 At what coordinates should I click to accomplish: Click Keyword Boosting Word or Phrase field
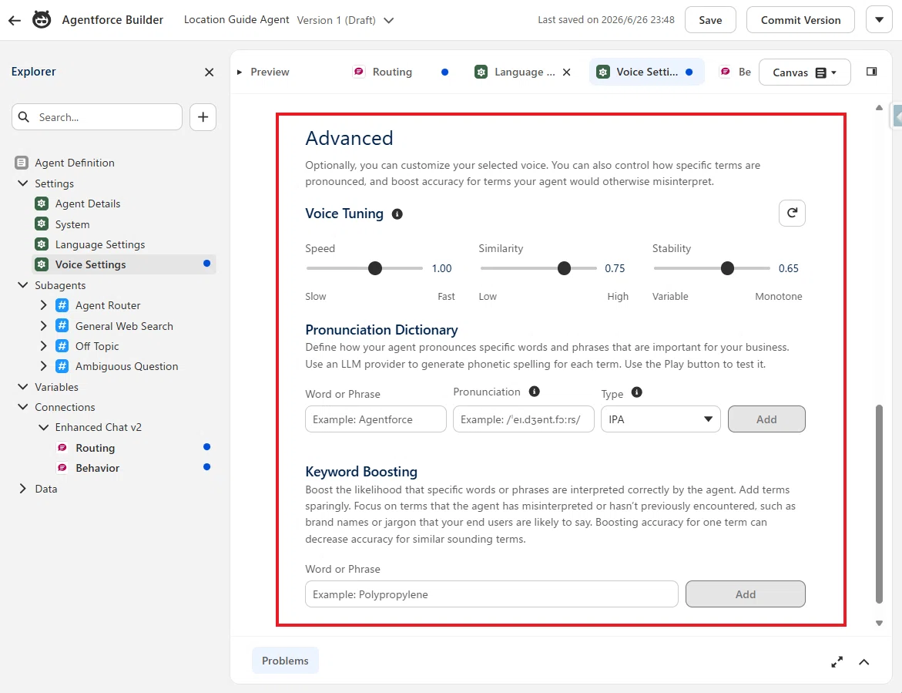[x=492, y=594]
